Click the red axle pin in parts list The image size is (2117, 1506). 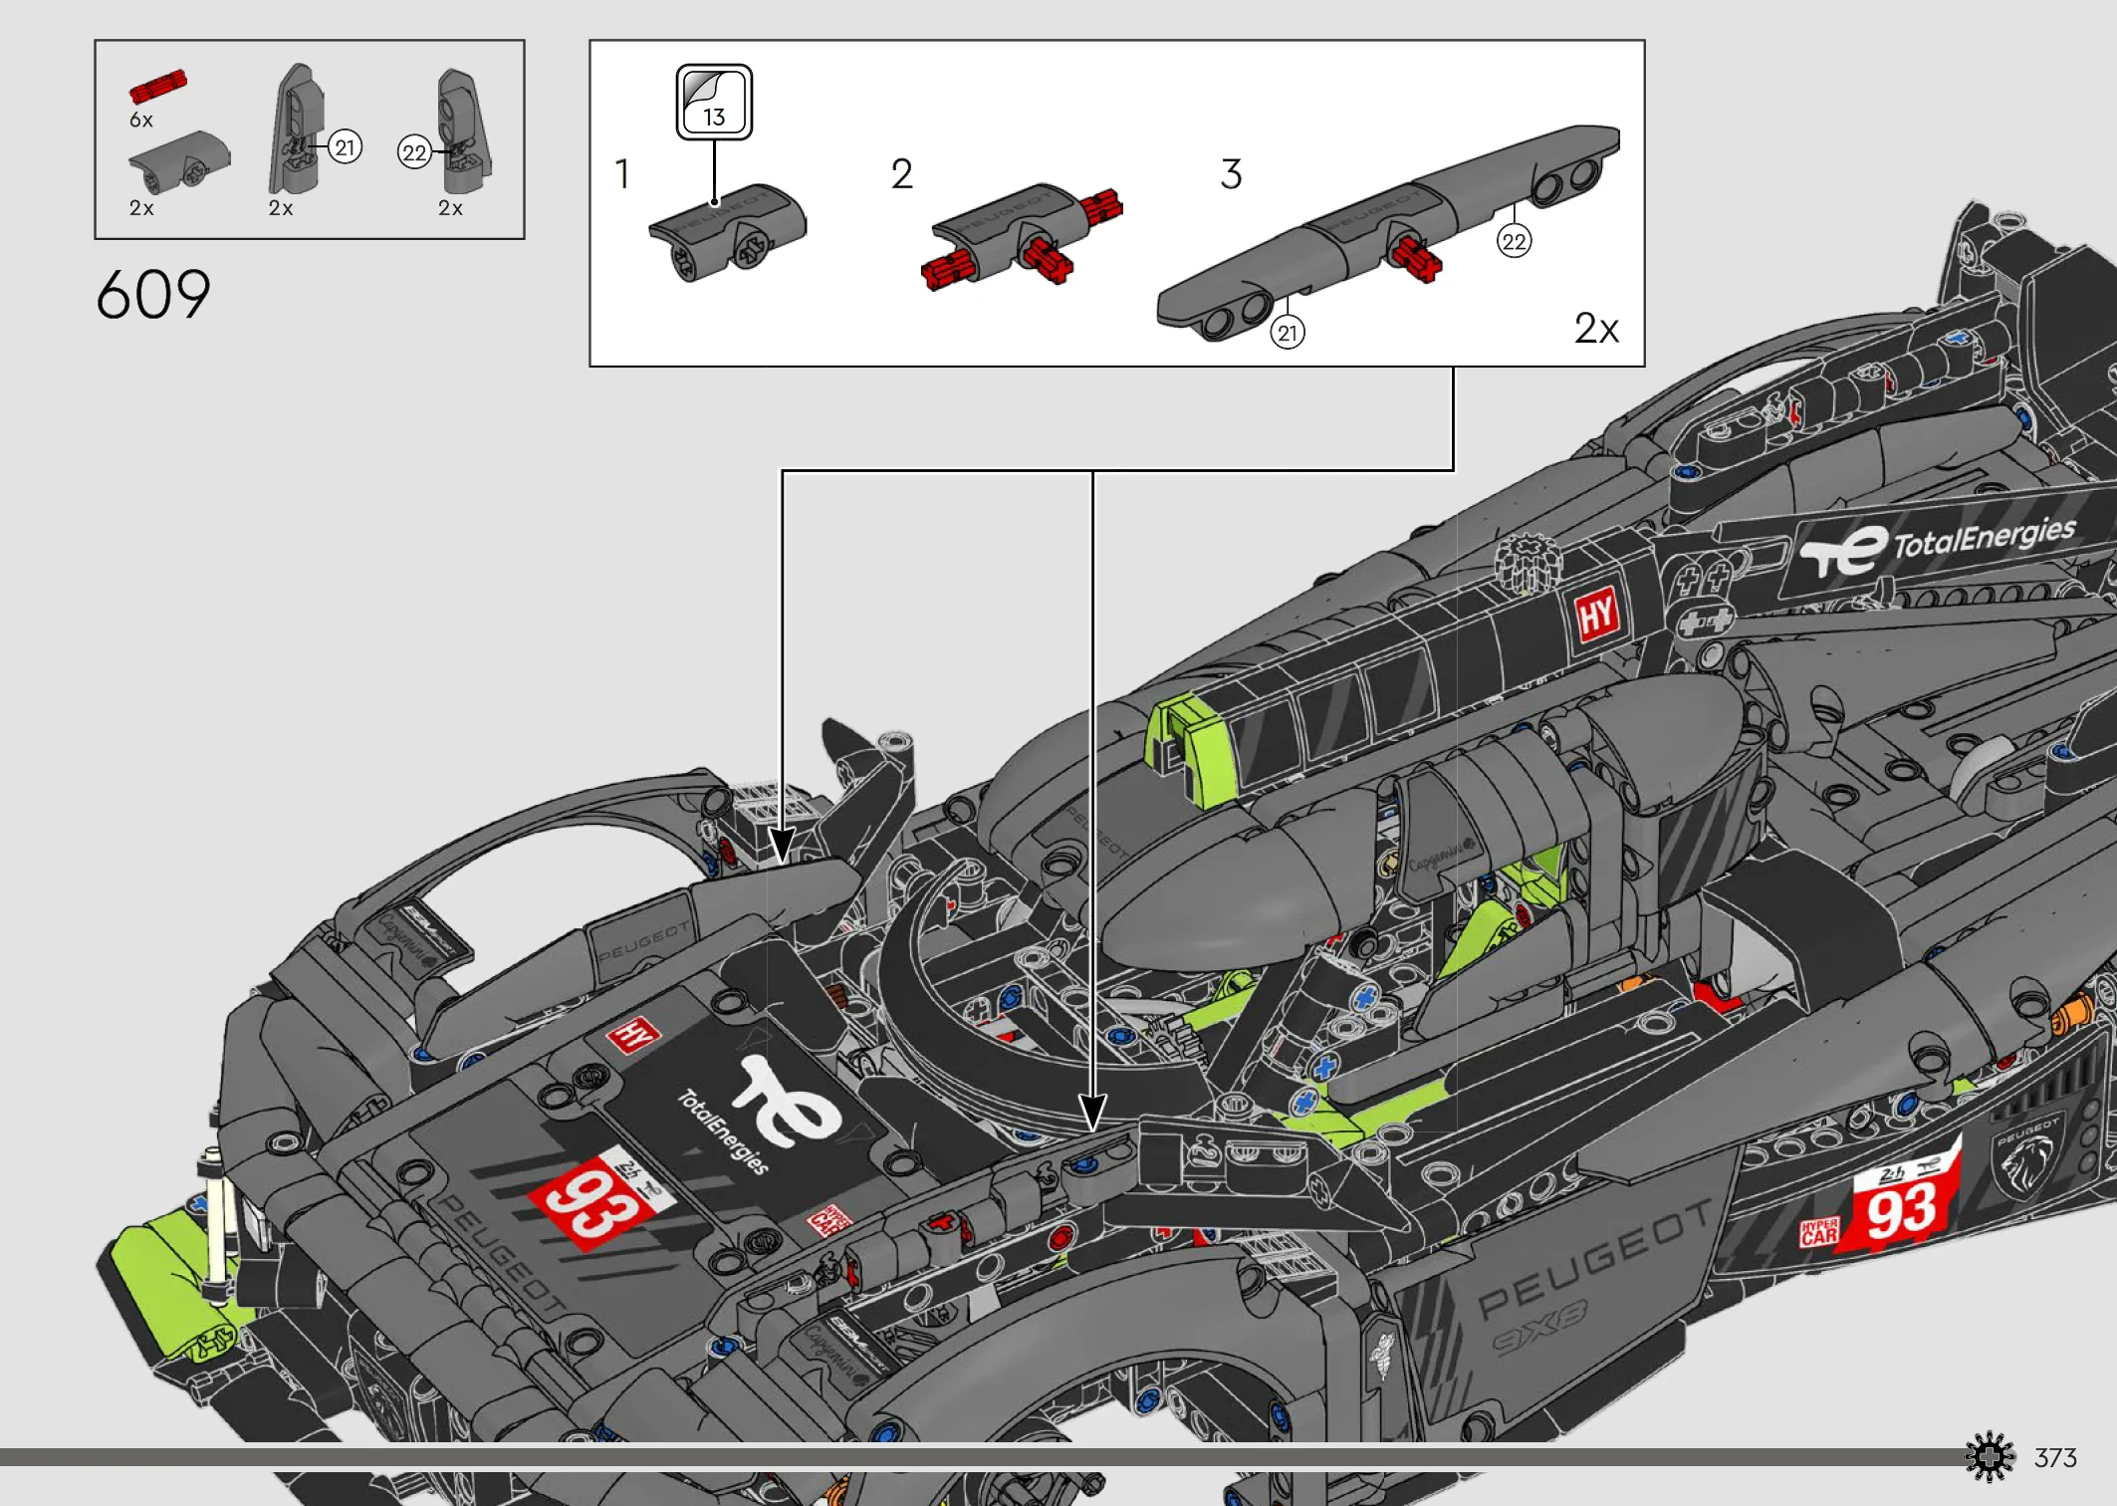pyautogui.click(x=157, y=87)
